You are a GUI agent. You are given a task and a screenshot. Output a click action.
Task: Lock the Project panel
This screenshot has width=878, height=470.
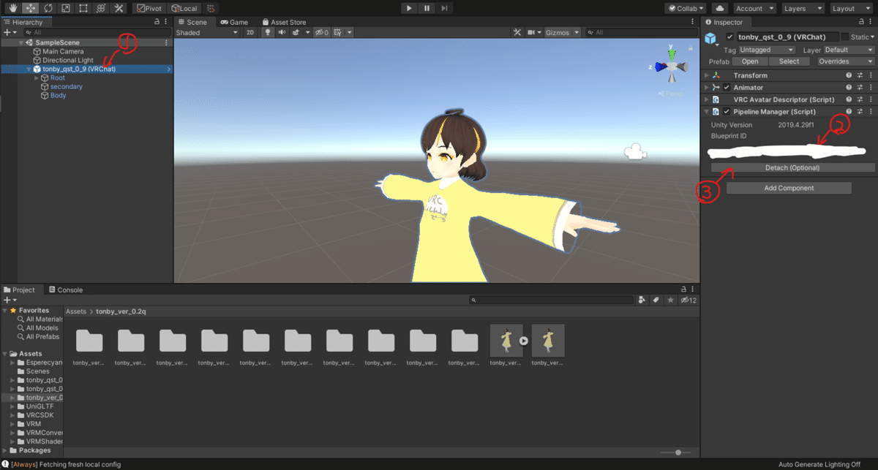pyautogui.click(x=683, y=289)
